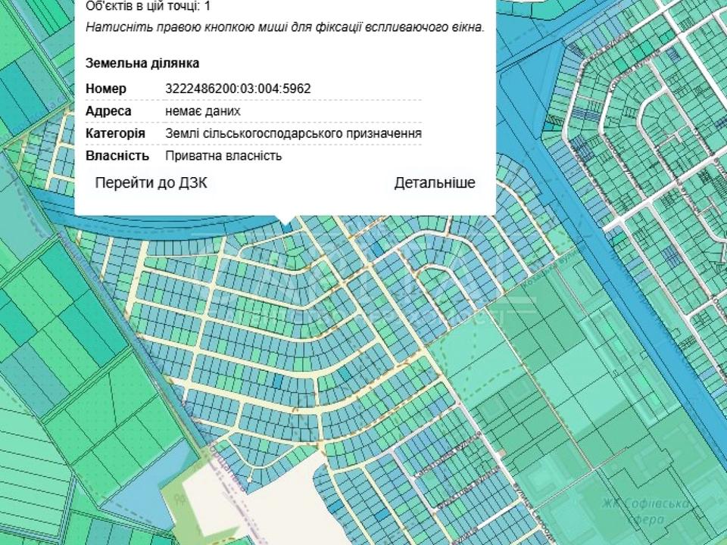This screenshot has width=727, height=545.
Task: Click the "Адреса" field label
Action: click(108, 111)
